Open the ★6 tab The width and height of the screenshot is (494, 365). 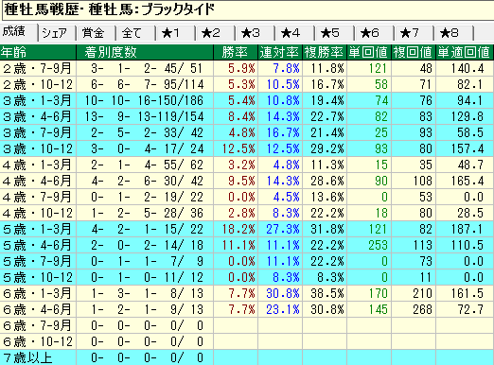tap(375, 33)
